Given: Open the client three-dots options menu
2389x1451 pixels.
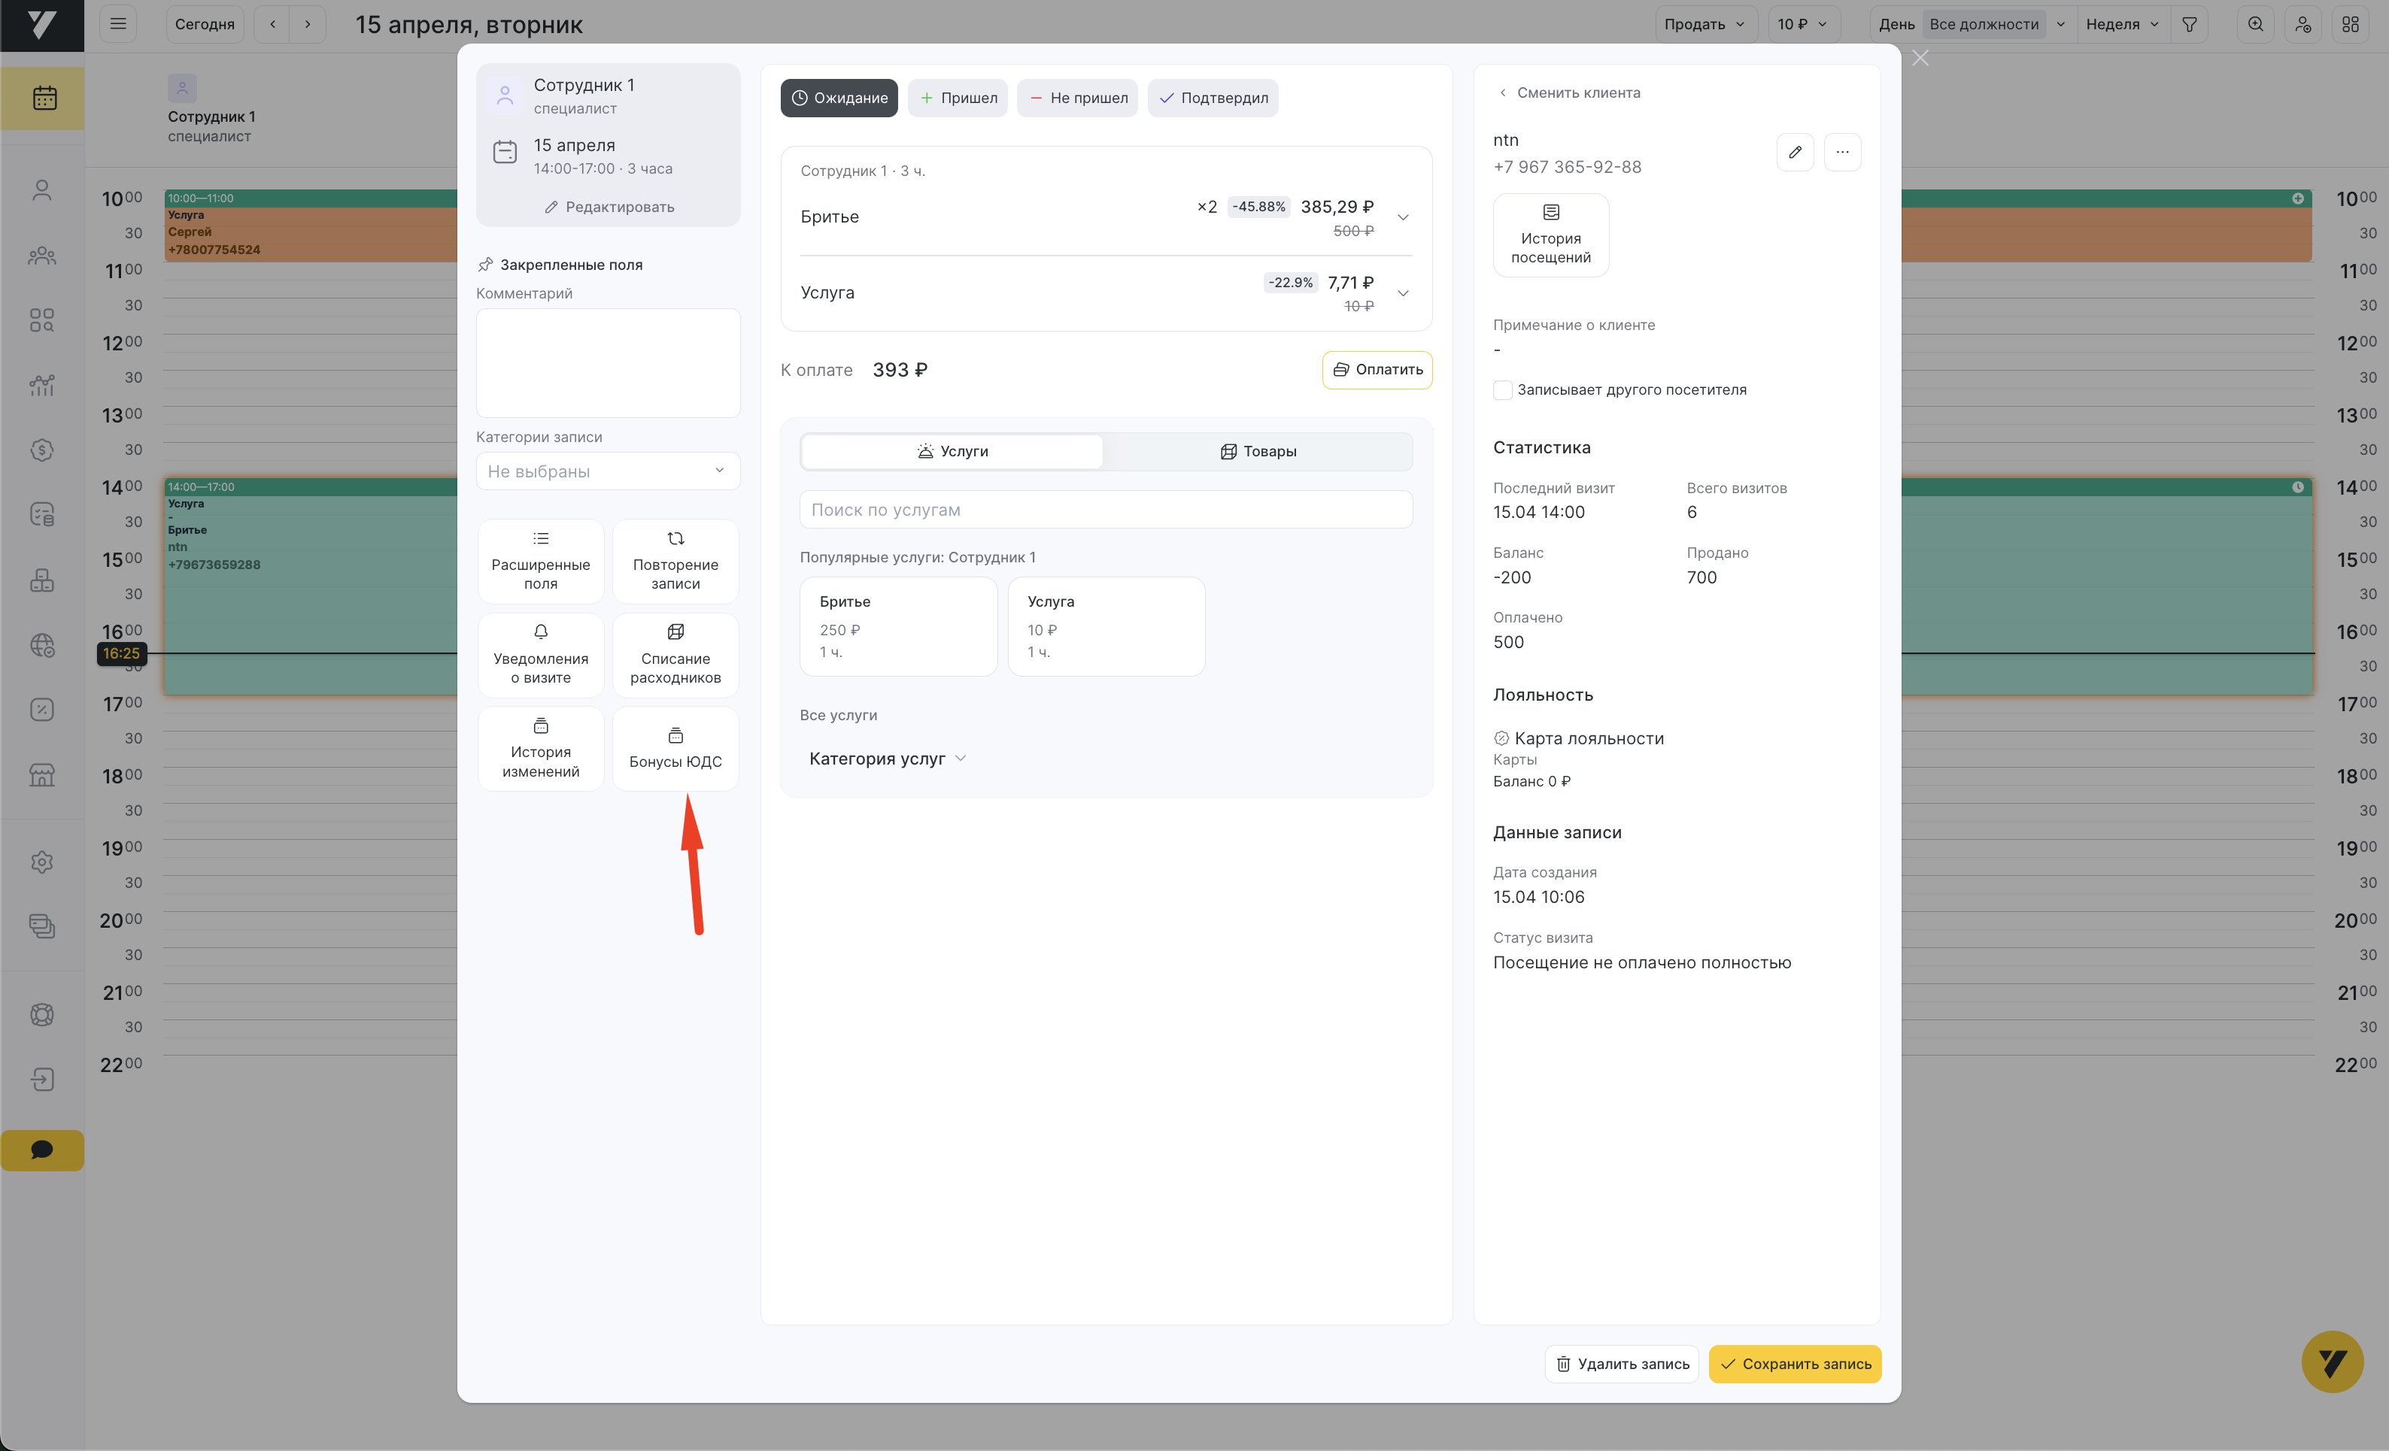Looking at the screenshot, I should click(x=1842, y=152).
